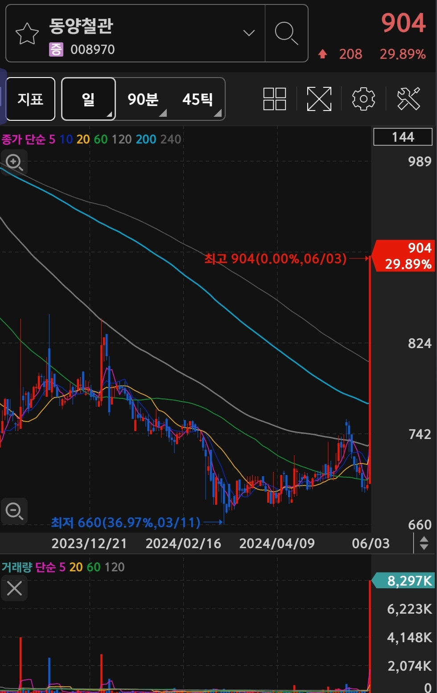Tap the 8,297K volume tag
The width and height of the screenshot is (437, 693).
pyautogui.click(x=404, y=581)
